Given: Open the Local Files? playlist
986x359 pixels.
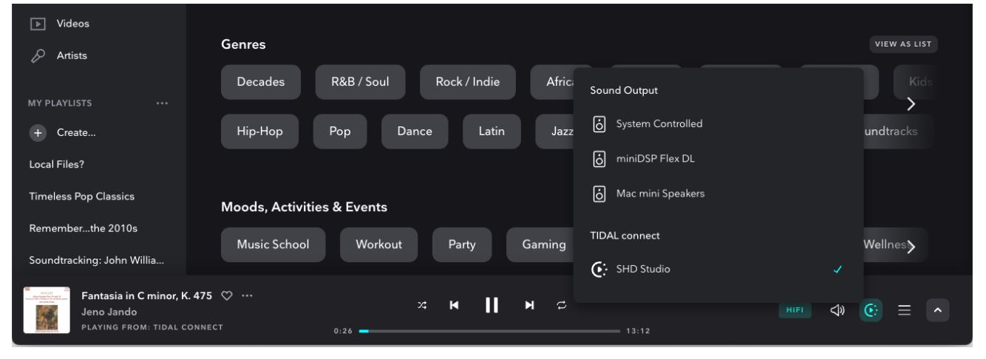Looking at the screenshot, I should (x=56, y=164).
